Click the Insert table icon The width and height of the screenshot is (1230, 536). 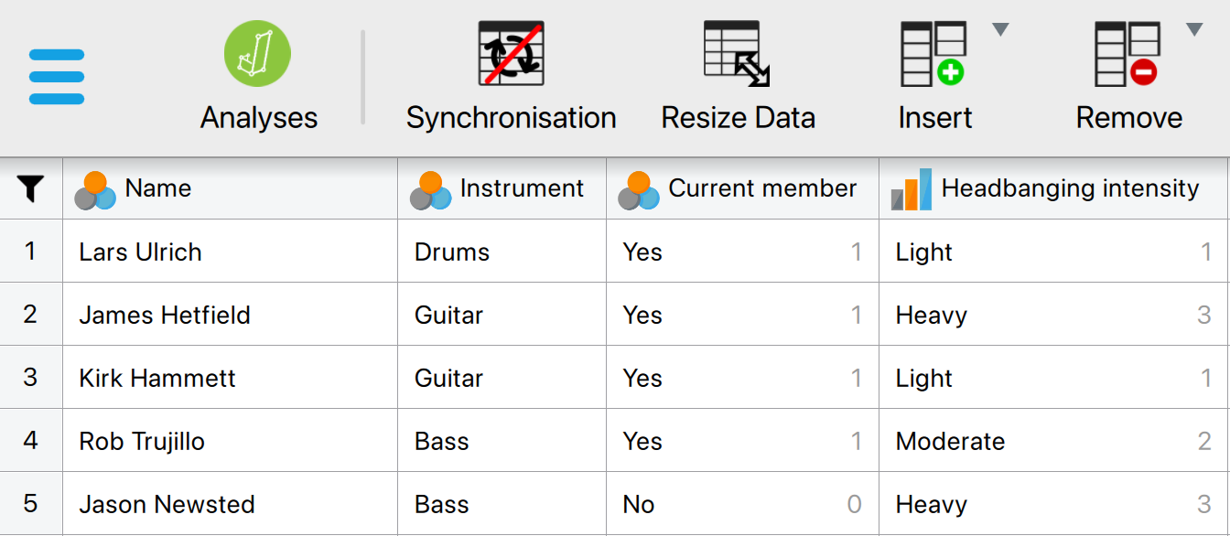click(x=933, y=53)
